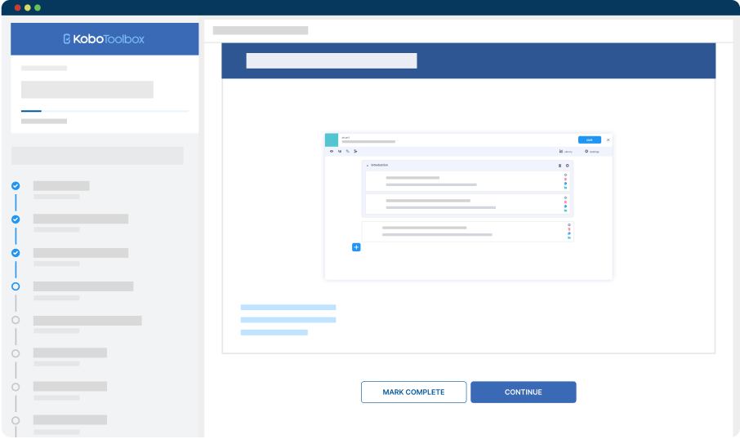
Task: Click the preview eye icon in form toolbar
Action: pos(332,151)
